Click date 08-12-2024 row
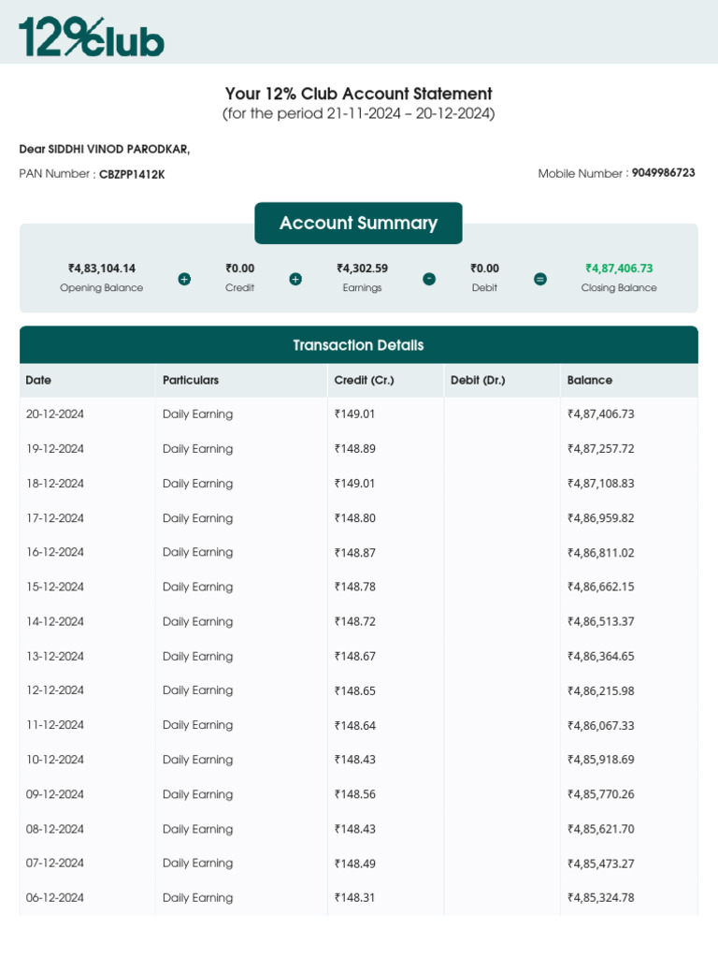Viewport: 718px width, 958px height. tap(55, 829)
